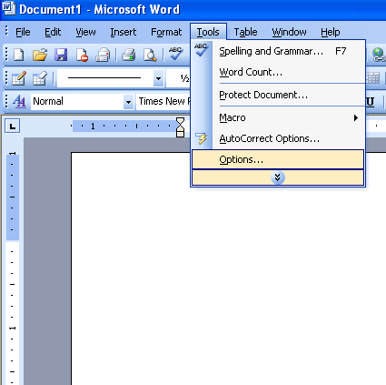386x385 pixels.
Task: Click the Options entry in Tools menu
Action: (278, 159)
